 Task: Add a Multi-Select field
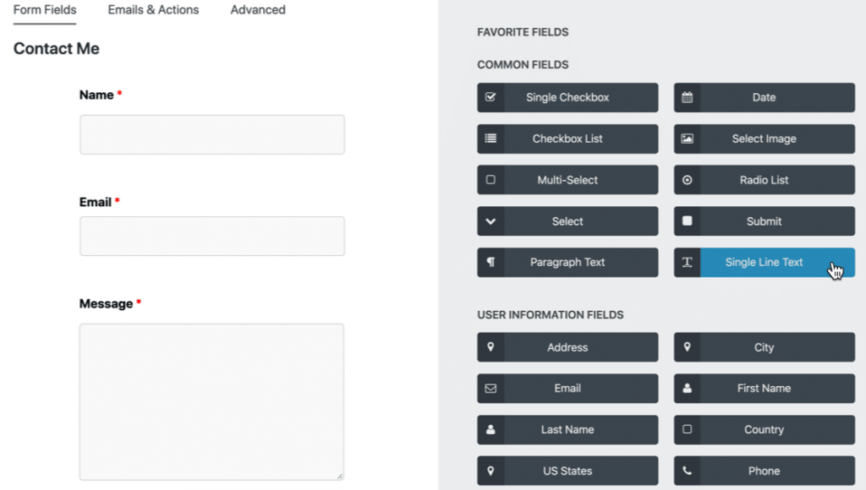coord(567,179)
